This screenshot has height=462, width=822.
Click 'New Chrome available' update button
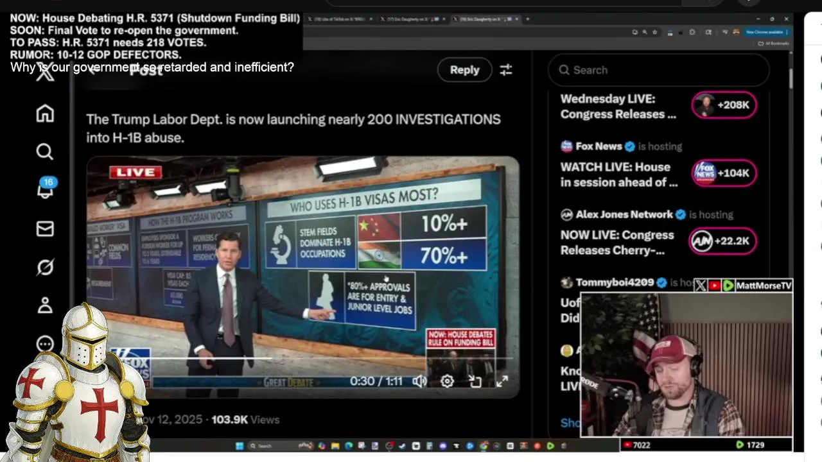pos(766,32)
